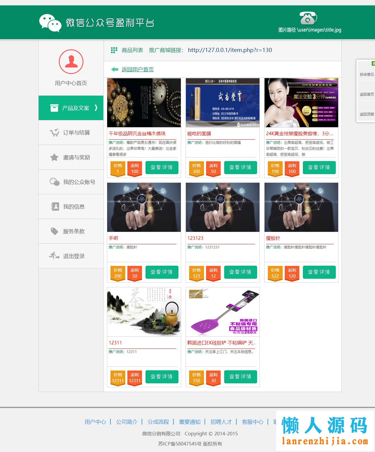
Task: Expand the 产品及文案 menu chevron
Action: click(x=96, y=108)
